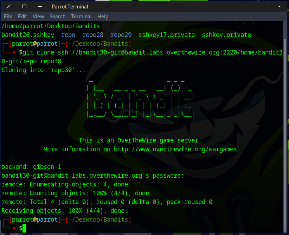Click the bandit26.sshkey filename
The height and width of the screenshot is (235, 289).
(28, 35)
